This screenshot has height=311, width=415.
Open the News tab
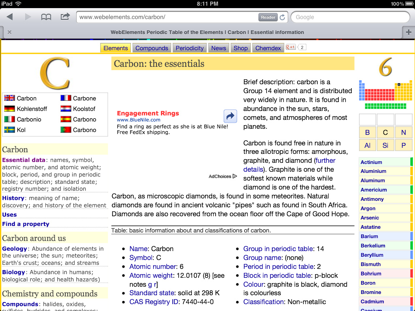pyautogui.click(x=218, y=48)
